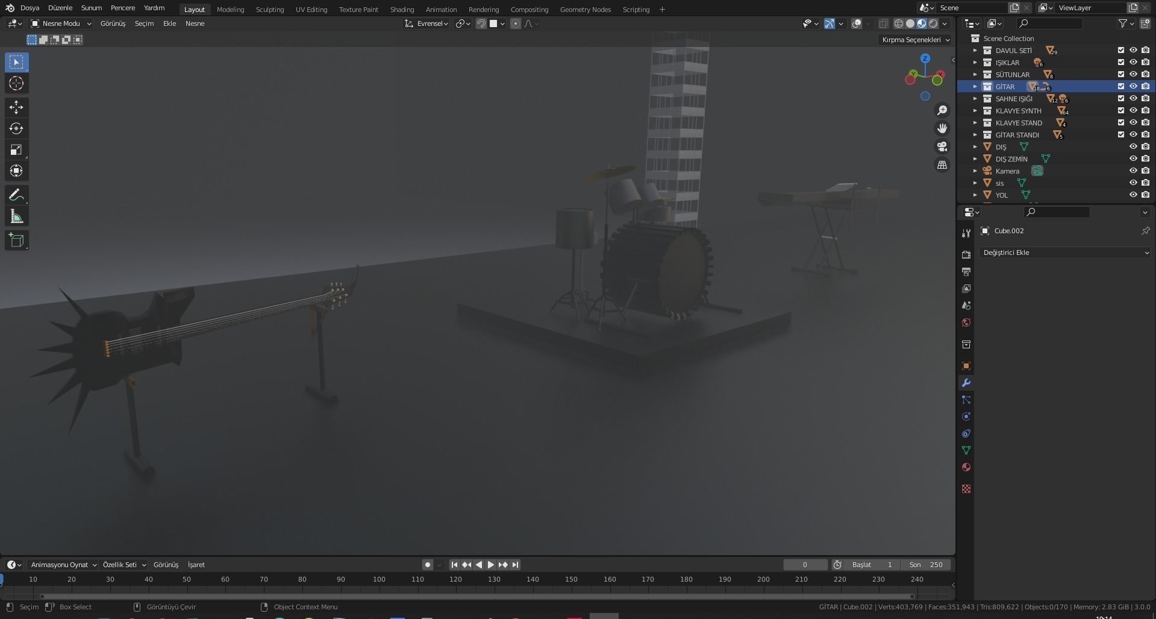Viewport: 1156px width, 619px height.
Task: Open the Düzenle menu
Action: tap(60, 8)
